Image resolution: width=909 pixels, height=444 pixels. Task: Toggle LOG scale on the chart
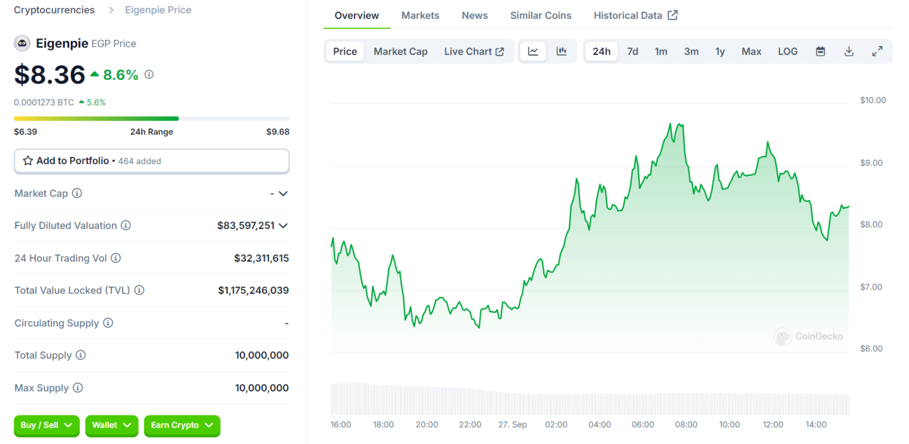pos(788,52)
